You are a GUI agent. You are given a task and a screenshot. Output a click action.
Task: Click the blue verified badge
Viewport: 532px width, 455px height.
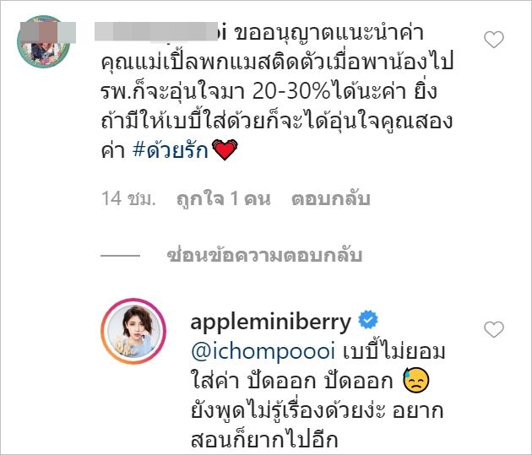coord(368,319)
